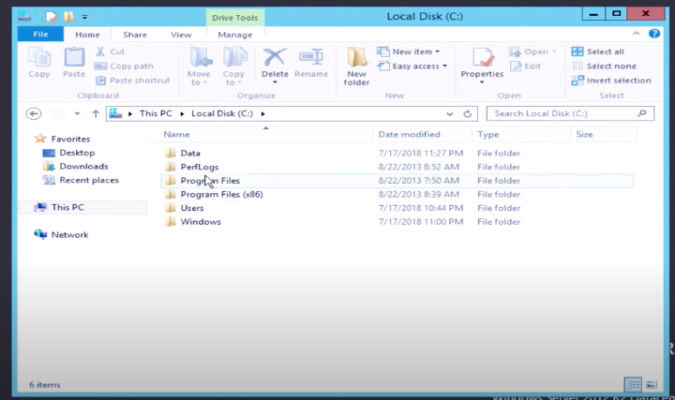Open the File menu tab
This screenshot has height=400, width=675.
coord(40,35)
